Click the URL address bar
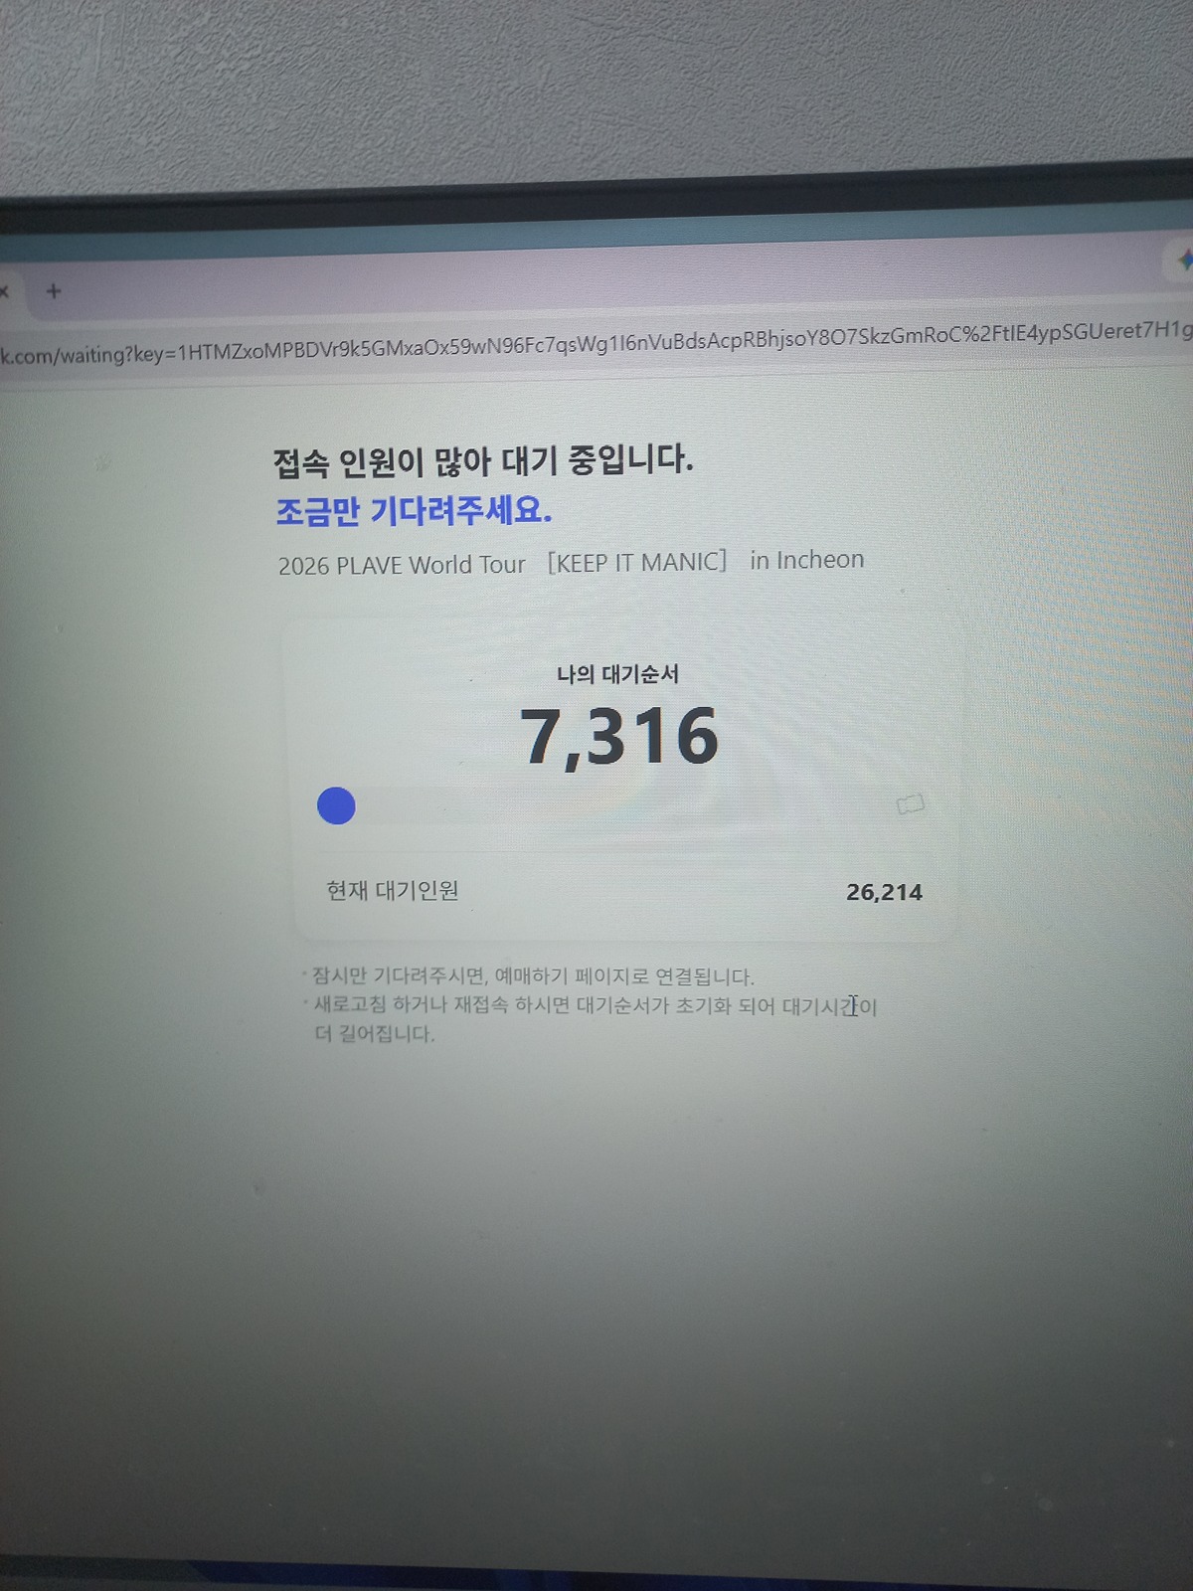1193x1591 pixels. tap(596, 343)
